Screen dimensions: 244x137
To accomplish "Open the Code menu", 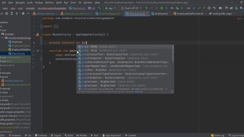I will (x=30, y=3).
